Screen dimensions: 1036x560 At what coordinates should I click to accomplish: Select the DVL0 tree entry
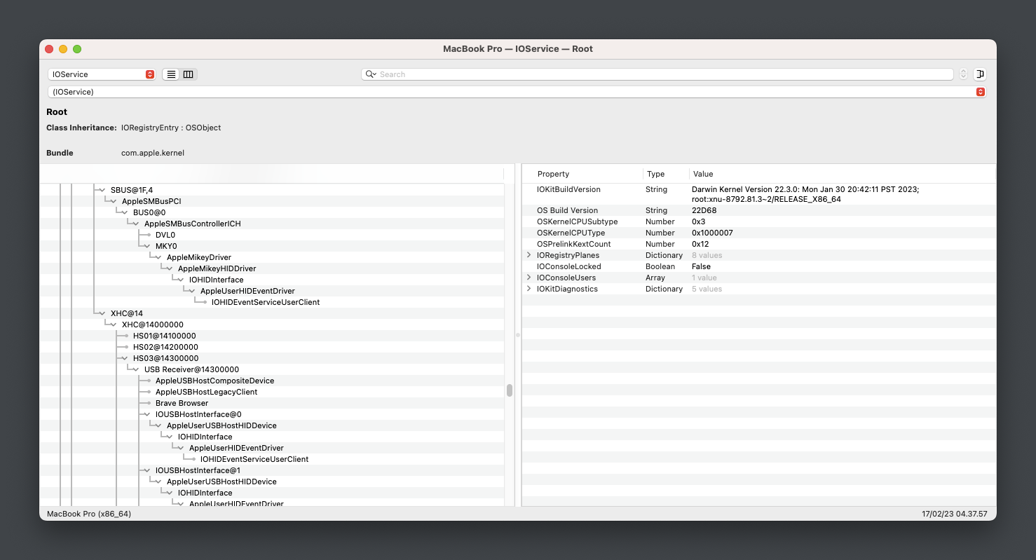165,235
